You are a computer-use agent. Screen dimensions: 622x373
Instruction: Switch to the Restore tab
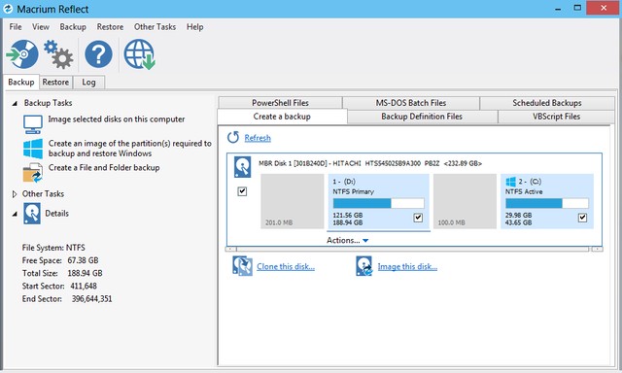click(55, 82)
